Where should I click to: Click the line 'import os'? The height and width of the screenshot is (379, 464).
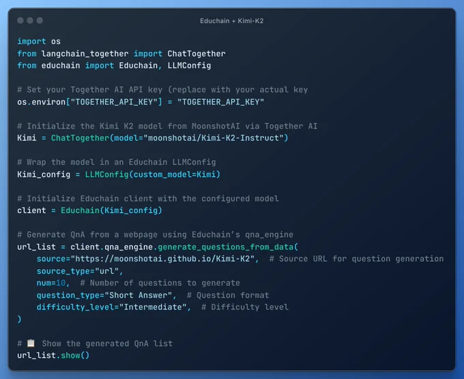(x=39, y=41)
